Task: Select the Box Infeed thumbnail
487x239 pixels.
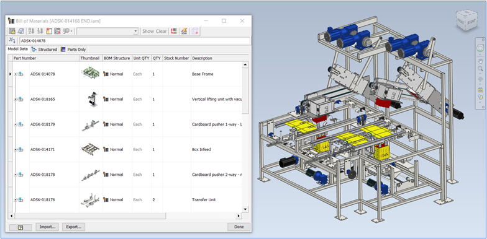Action: click(91, 149)
